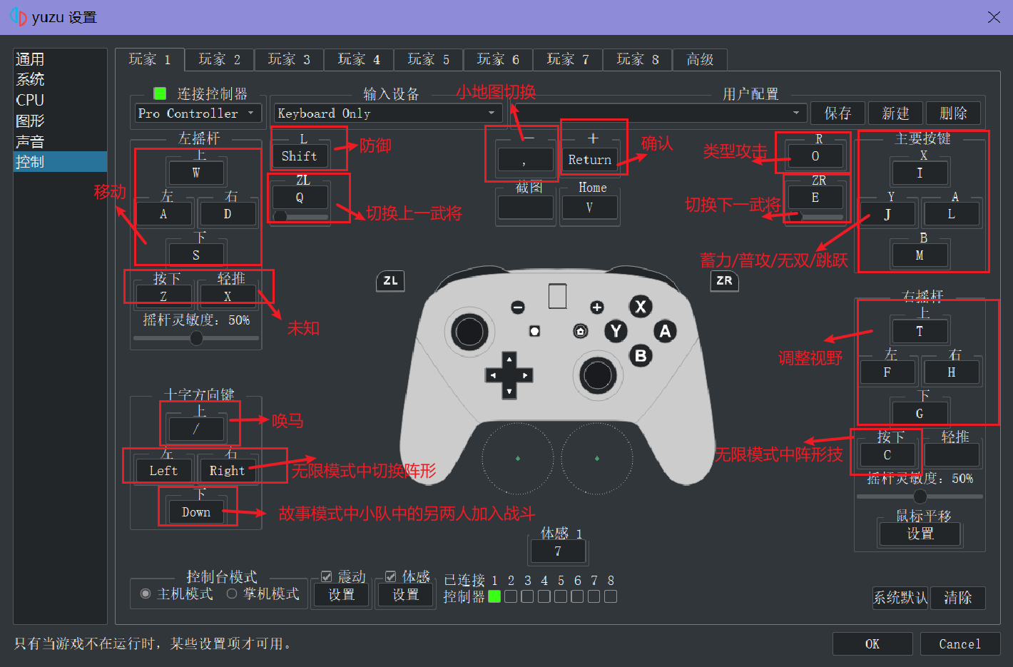Switch to 玩家 3 tab
This screenshot has width=1013, height=667.
click(x=289, y=59)
